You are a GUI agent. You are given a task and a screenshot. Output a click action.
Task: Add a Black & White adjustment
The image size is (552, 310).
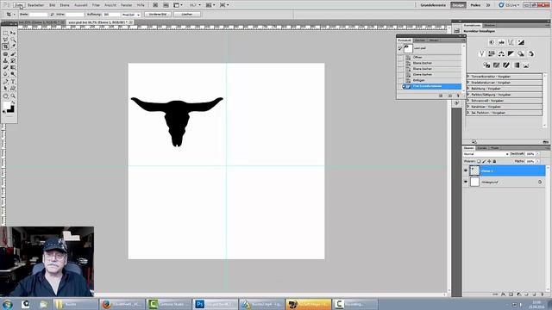(x=511, y=53)
